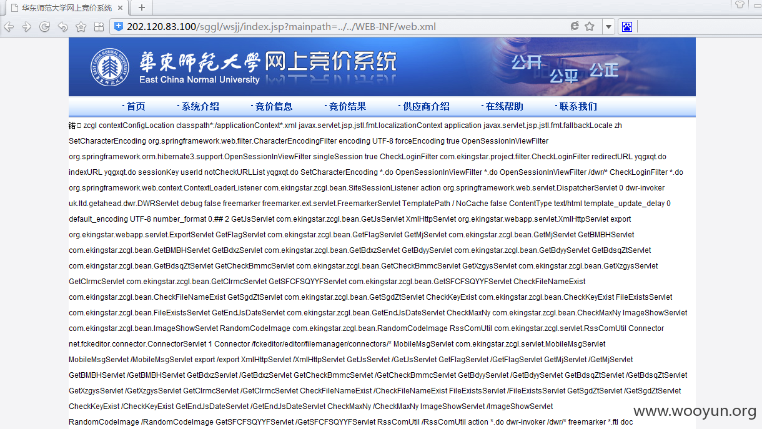This screenshot has width=762, height=429.
Task: Click 'org.ekingstar.webapp.servlet.ExportServlet' text
Action: 141,235
